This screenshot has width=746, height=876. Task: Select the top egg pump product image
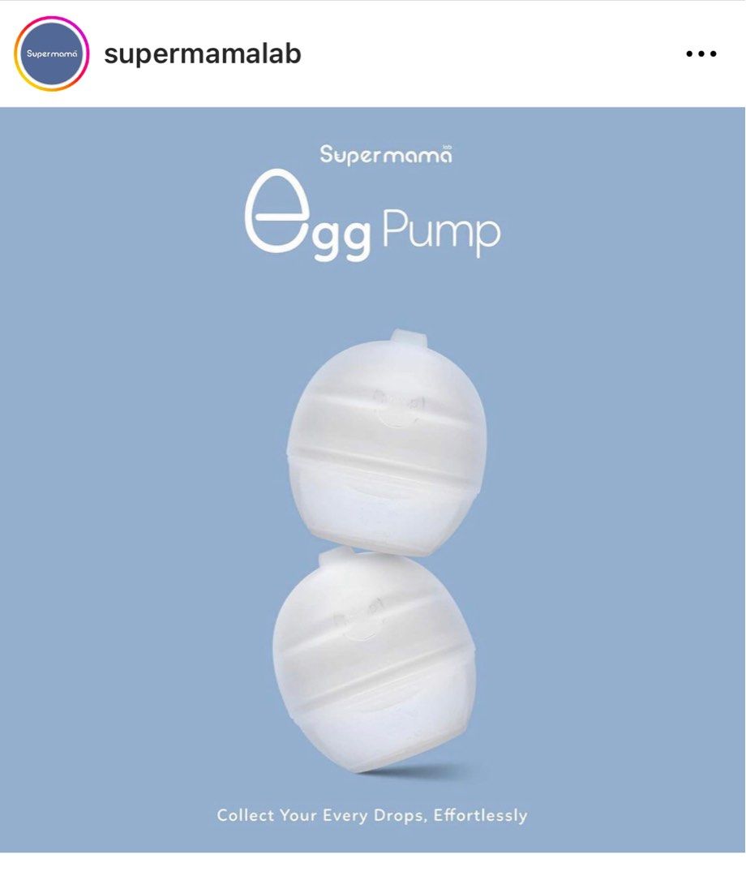[x=387, y=443]
